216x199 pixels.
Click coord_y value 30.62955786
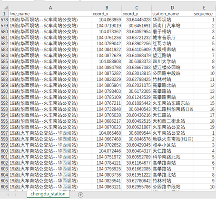tap(137, 187)
